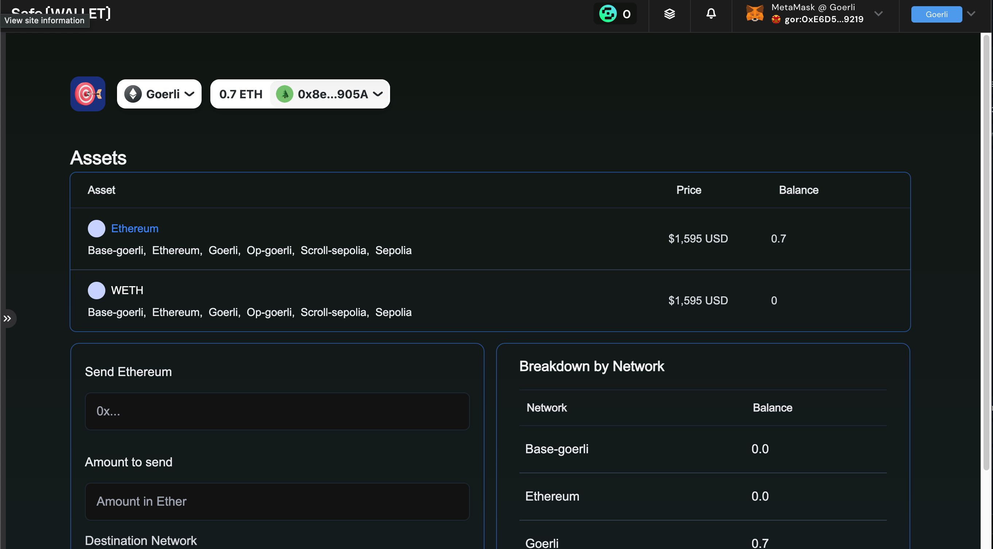Open the stacked layers transaction queue icon
This screenshot has width=993, height=549.
click(x=670, y=14)
